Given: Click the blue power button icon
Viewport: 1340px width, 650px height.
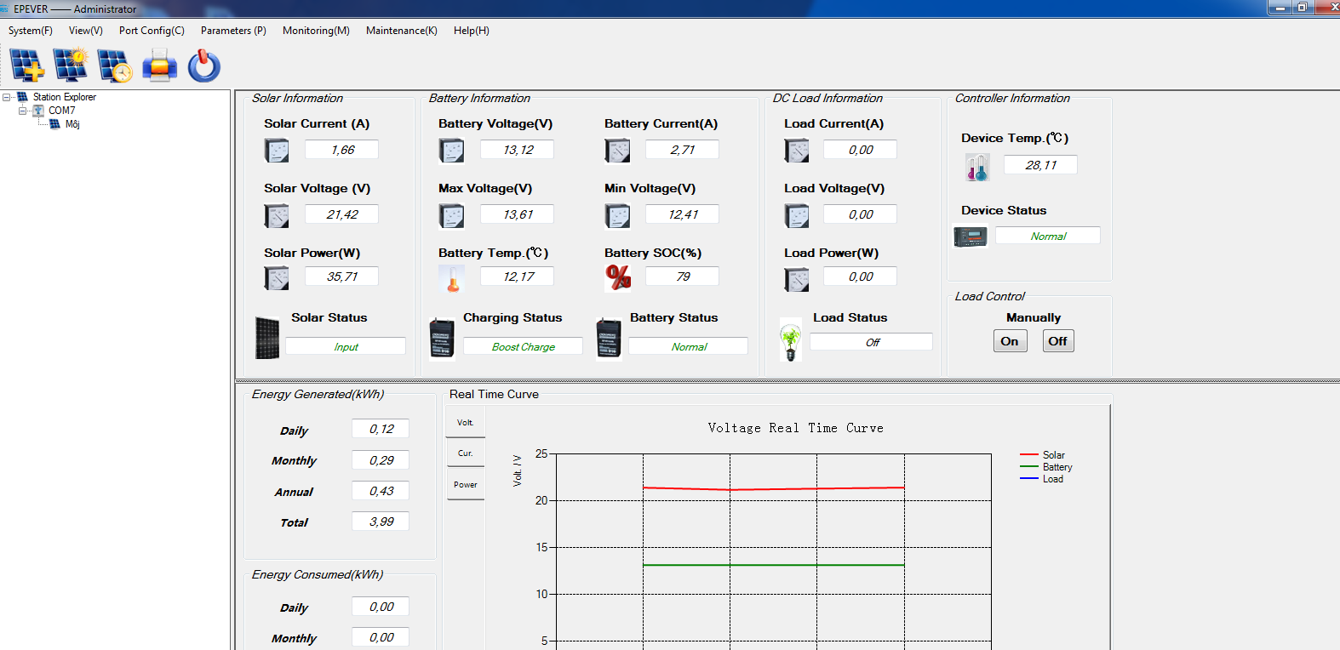Looking at the screenshot, I should [204, 66].
